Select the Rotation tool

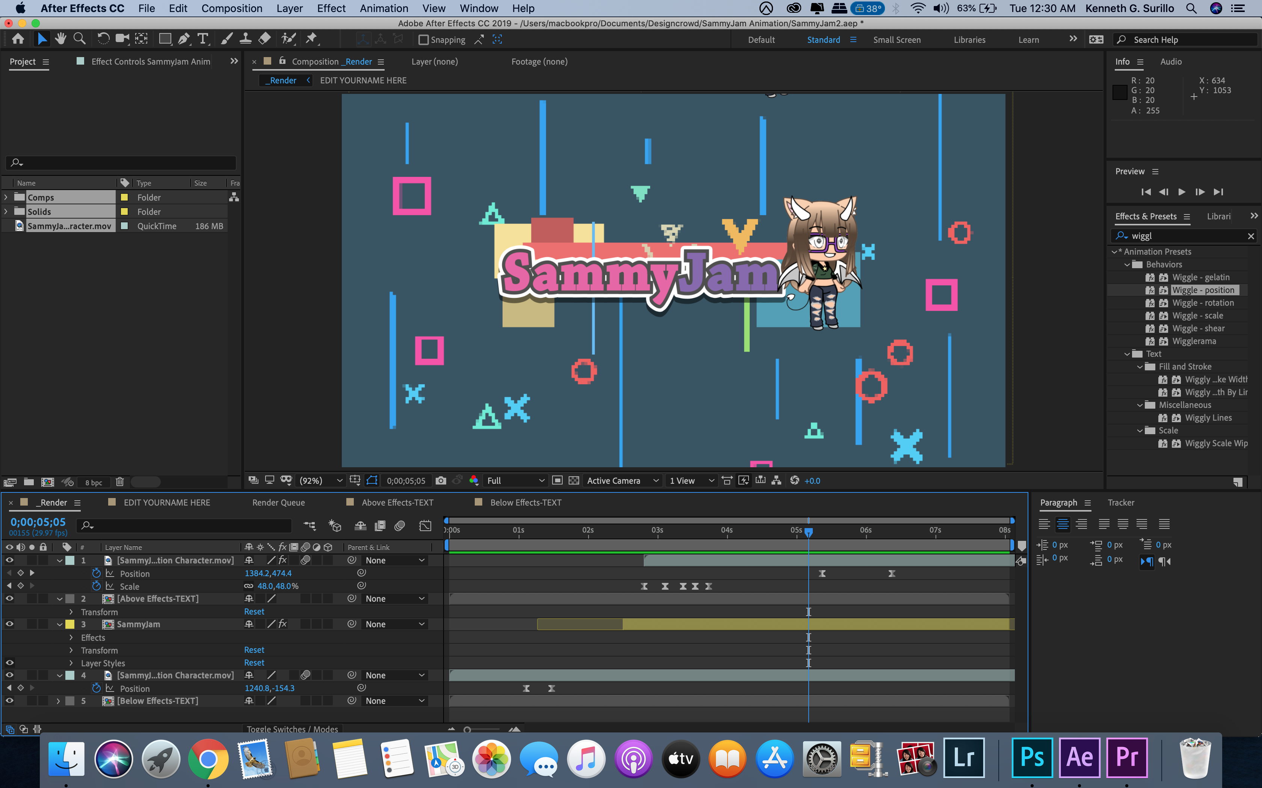coord(103,39)
